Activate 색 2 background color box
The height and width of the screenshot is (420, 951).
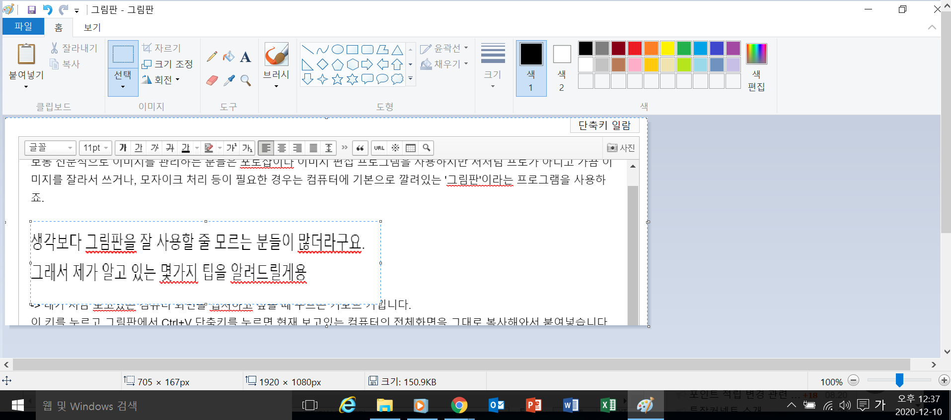[x=562, y=68]
